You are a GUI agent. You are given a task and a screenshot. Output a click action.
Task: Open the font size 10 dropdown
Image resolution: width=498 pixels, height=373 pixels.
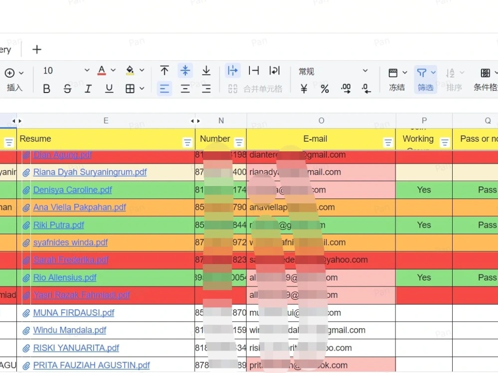click(66, 71)
